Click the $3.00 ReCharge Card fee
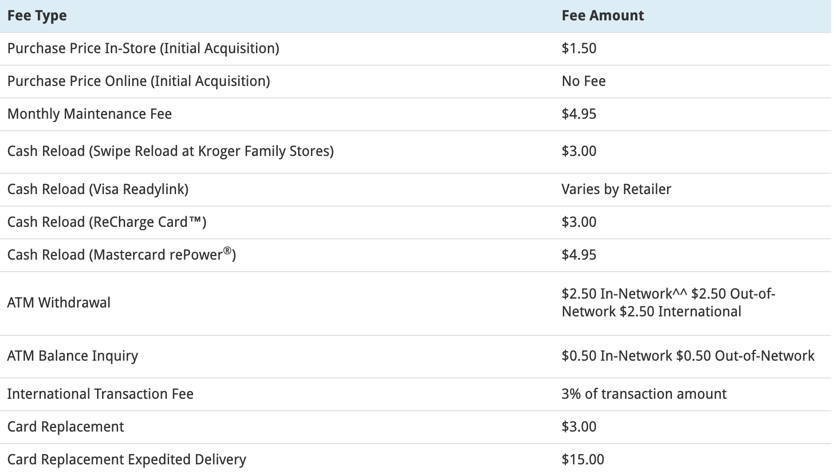833x475 pixels. coord(579,222)
